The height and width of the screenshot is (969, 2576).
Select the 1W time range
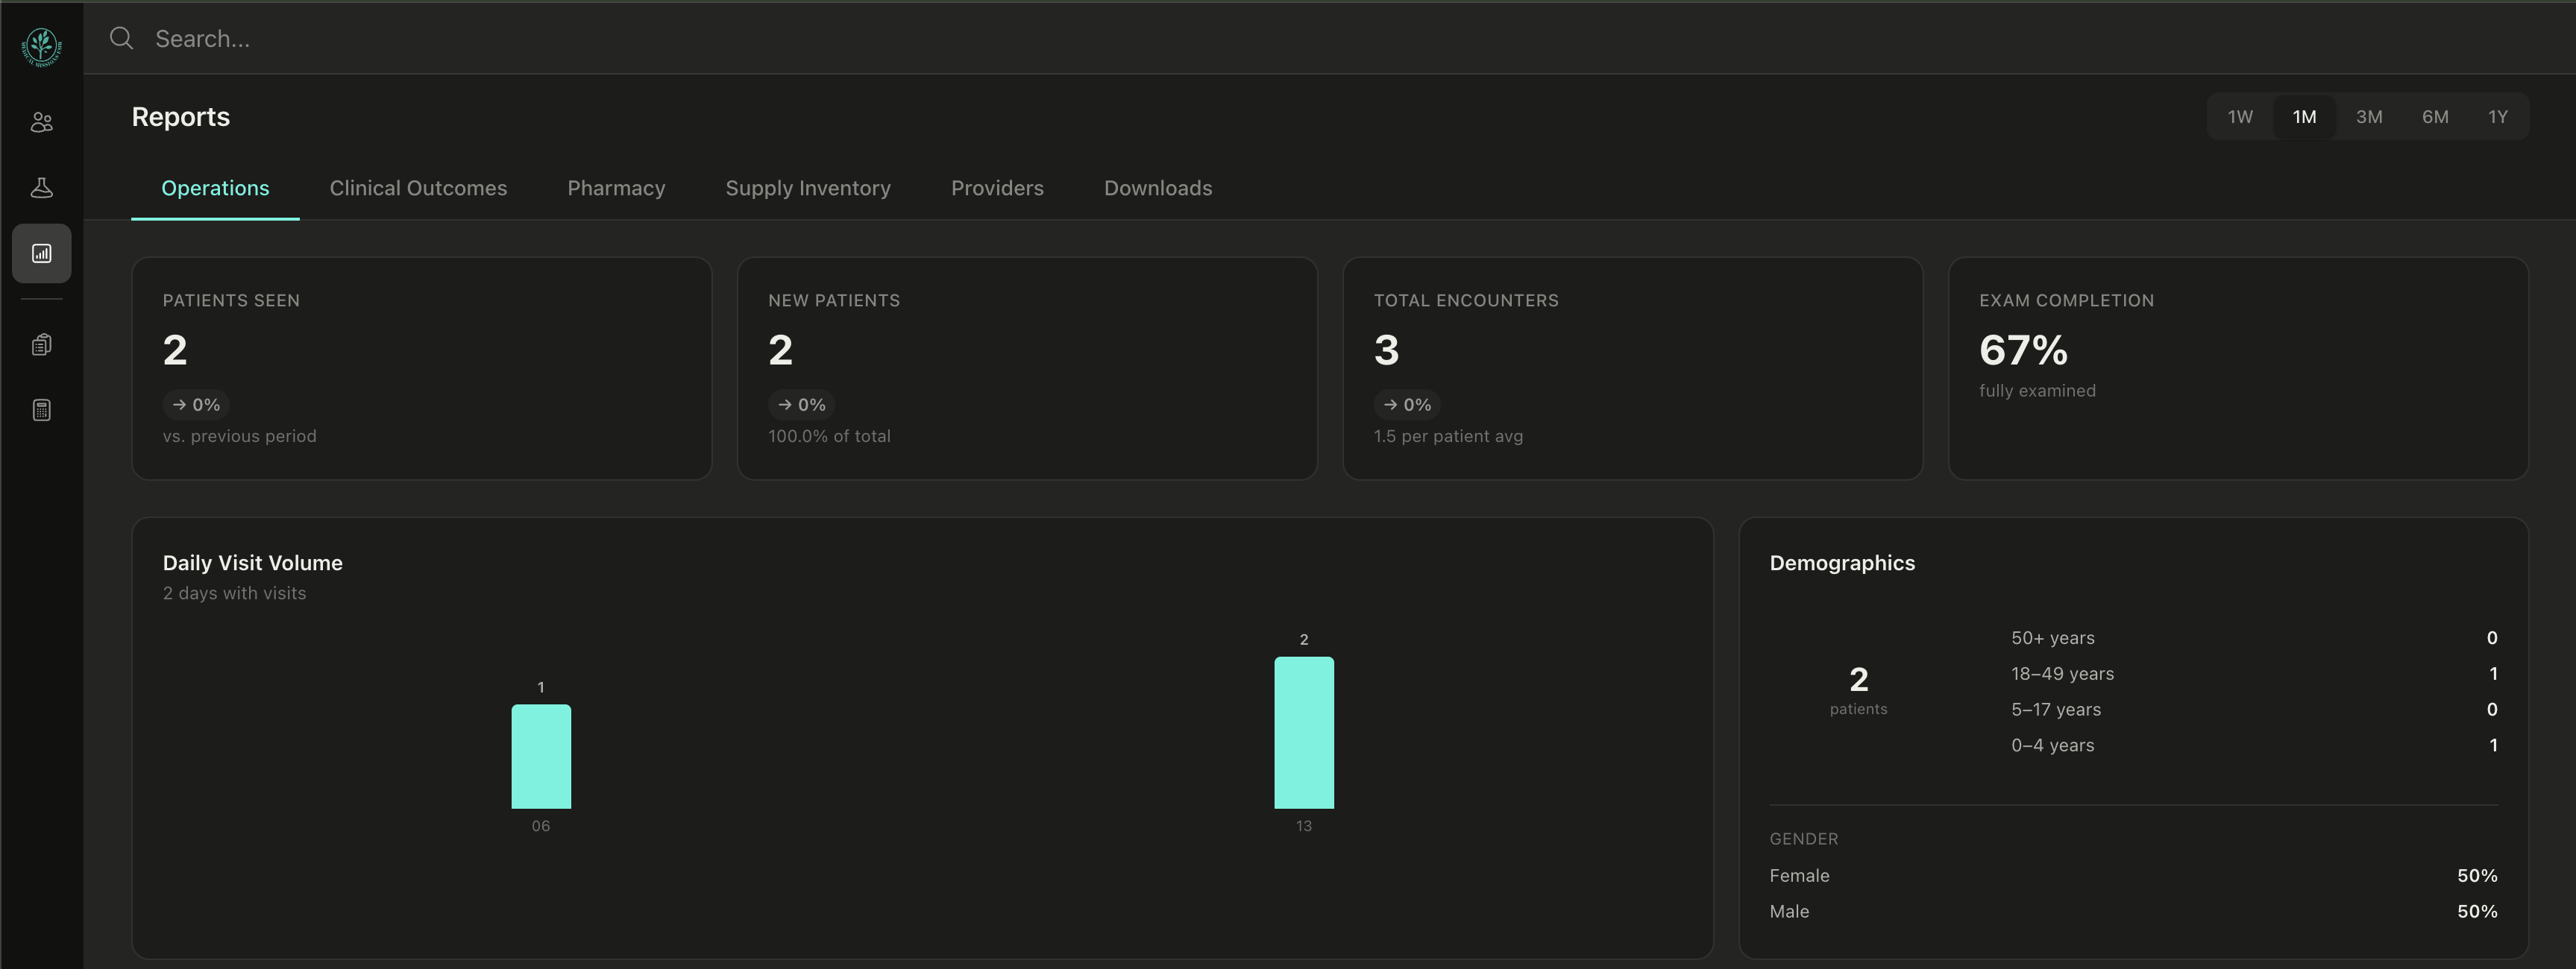click(x=2240, y=117)
